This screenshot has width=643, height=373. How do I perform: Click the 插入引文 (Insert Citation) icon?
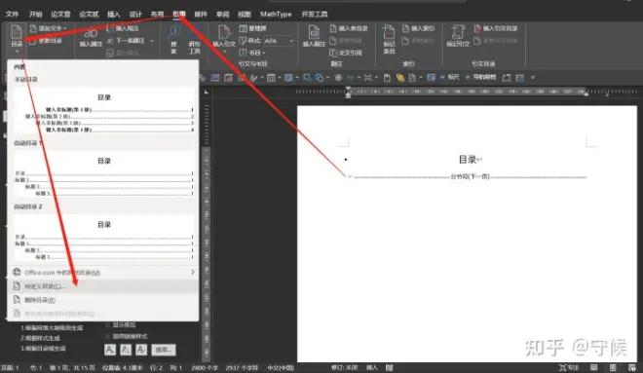click(224, 32)
